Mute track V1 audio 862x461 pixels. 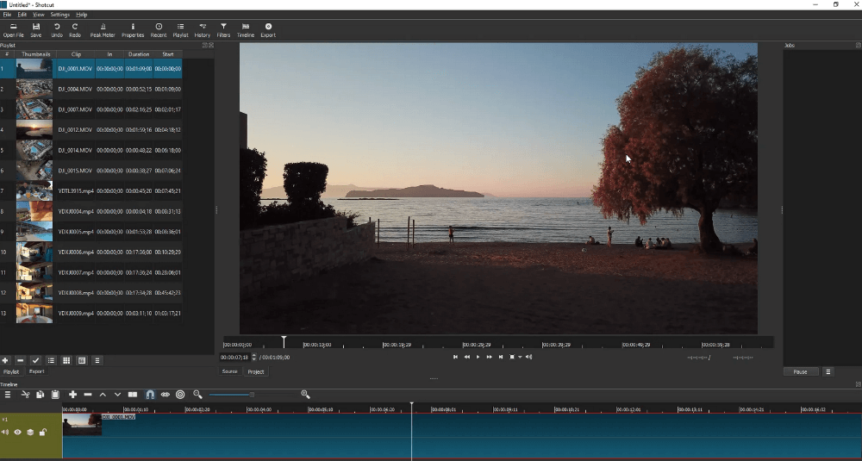5,433
